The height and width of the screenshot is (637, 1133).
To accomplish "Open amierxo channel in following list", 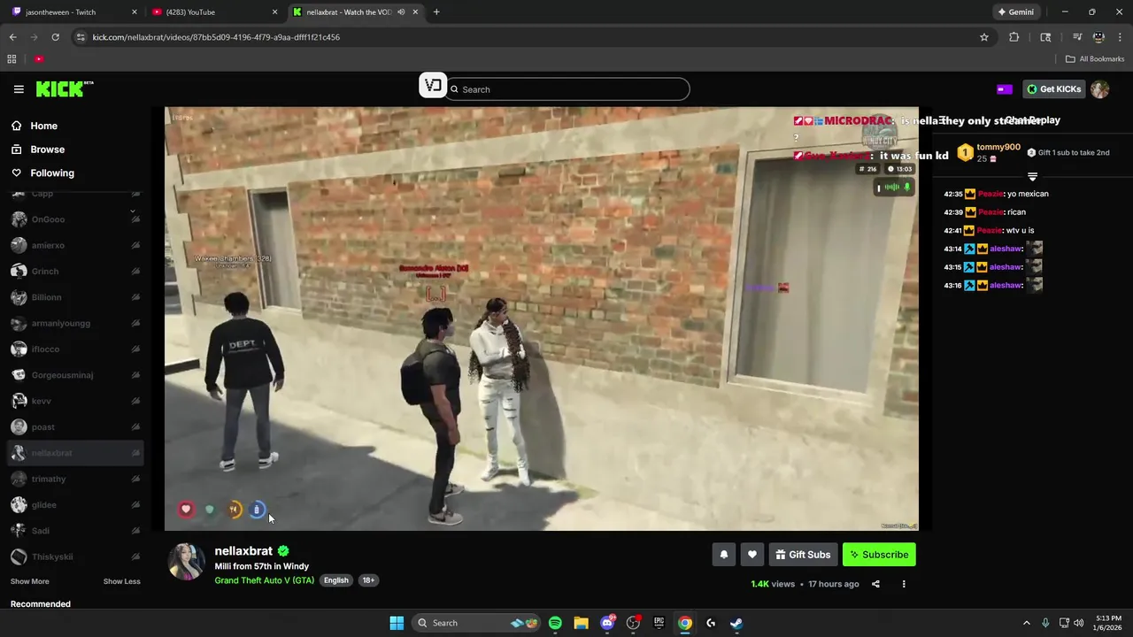I will 75,245.
